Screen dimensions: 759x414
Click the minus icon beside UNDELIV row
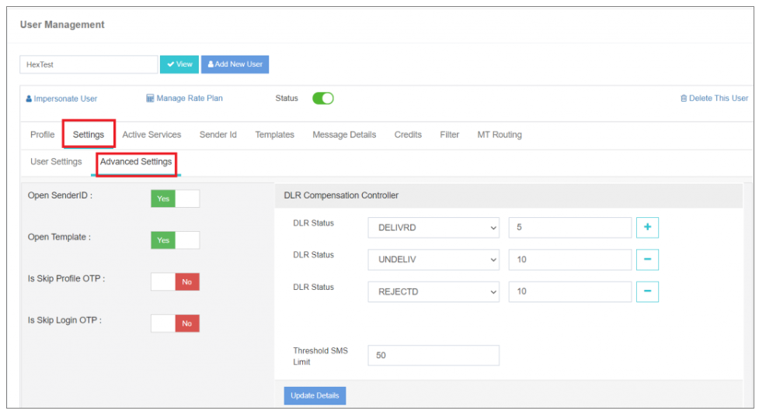[647, 259]
